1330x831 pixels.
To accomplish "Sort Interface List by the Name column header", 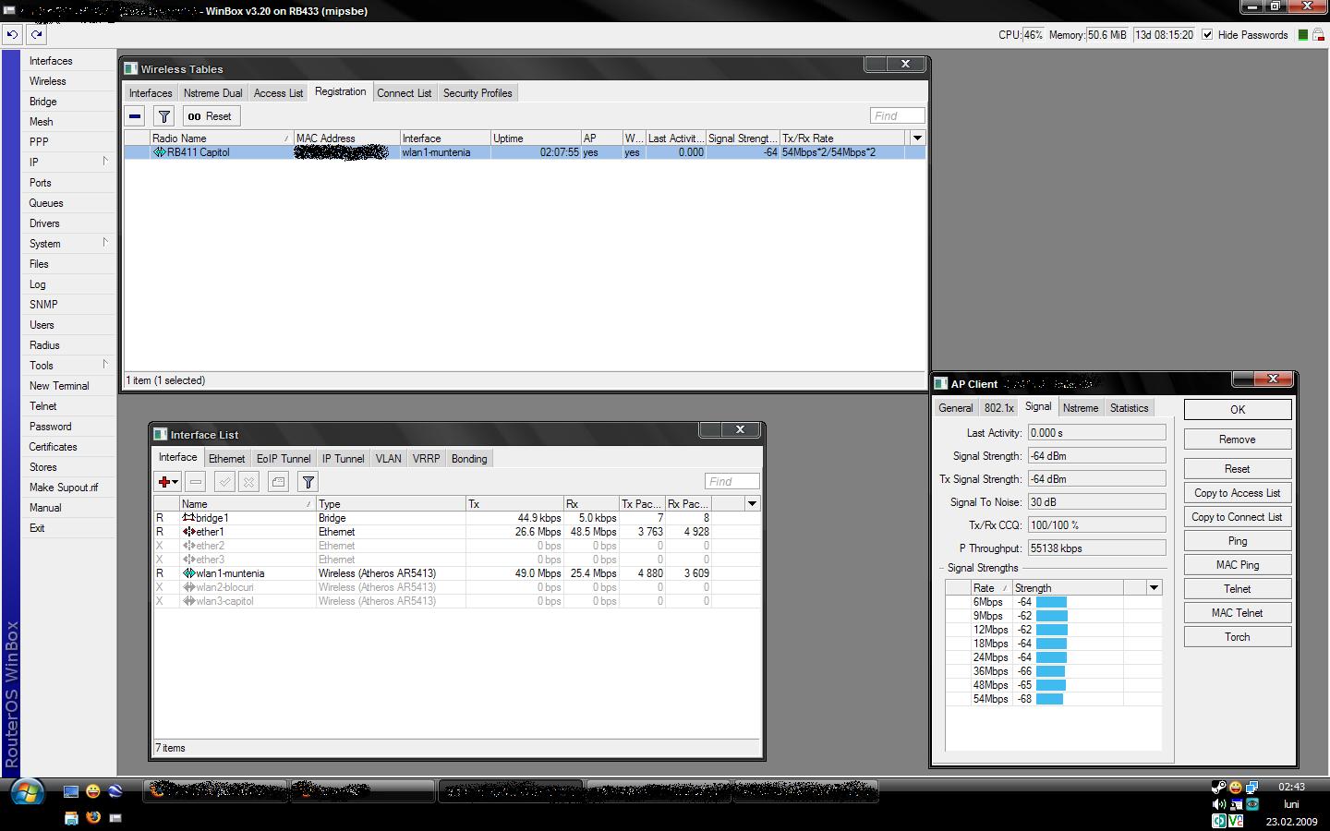I will click(248, 504).
